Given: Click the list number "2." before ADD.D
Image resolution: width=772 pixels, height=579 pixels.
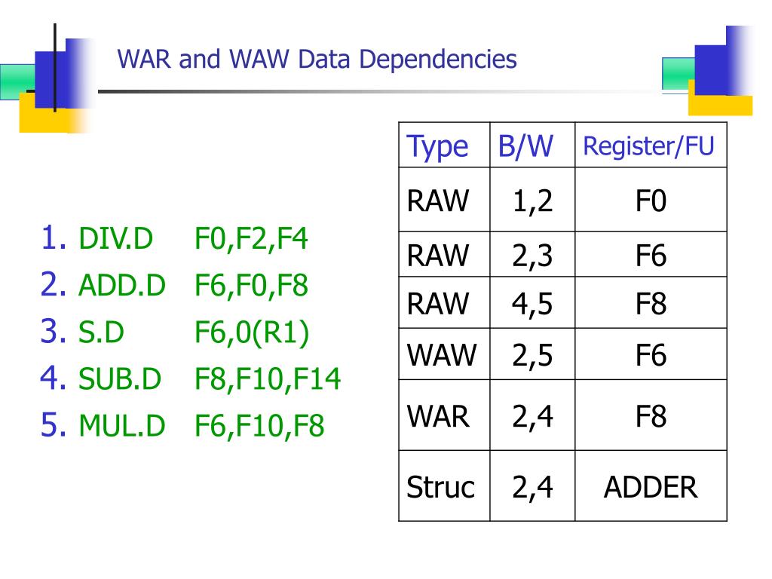Looking at the screenshot, I should [54, 285].
